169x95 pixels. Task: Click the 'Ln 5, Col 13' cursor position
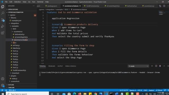(x=124, y=90)
